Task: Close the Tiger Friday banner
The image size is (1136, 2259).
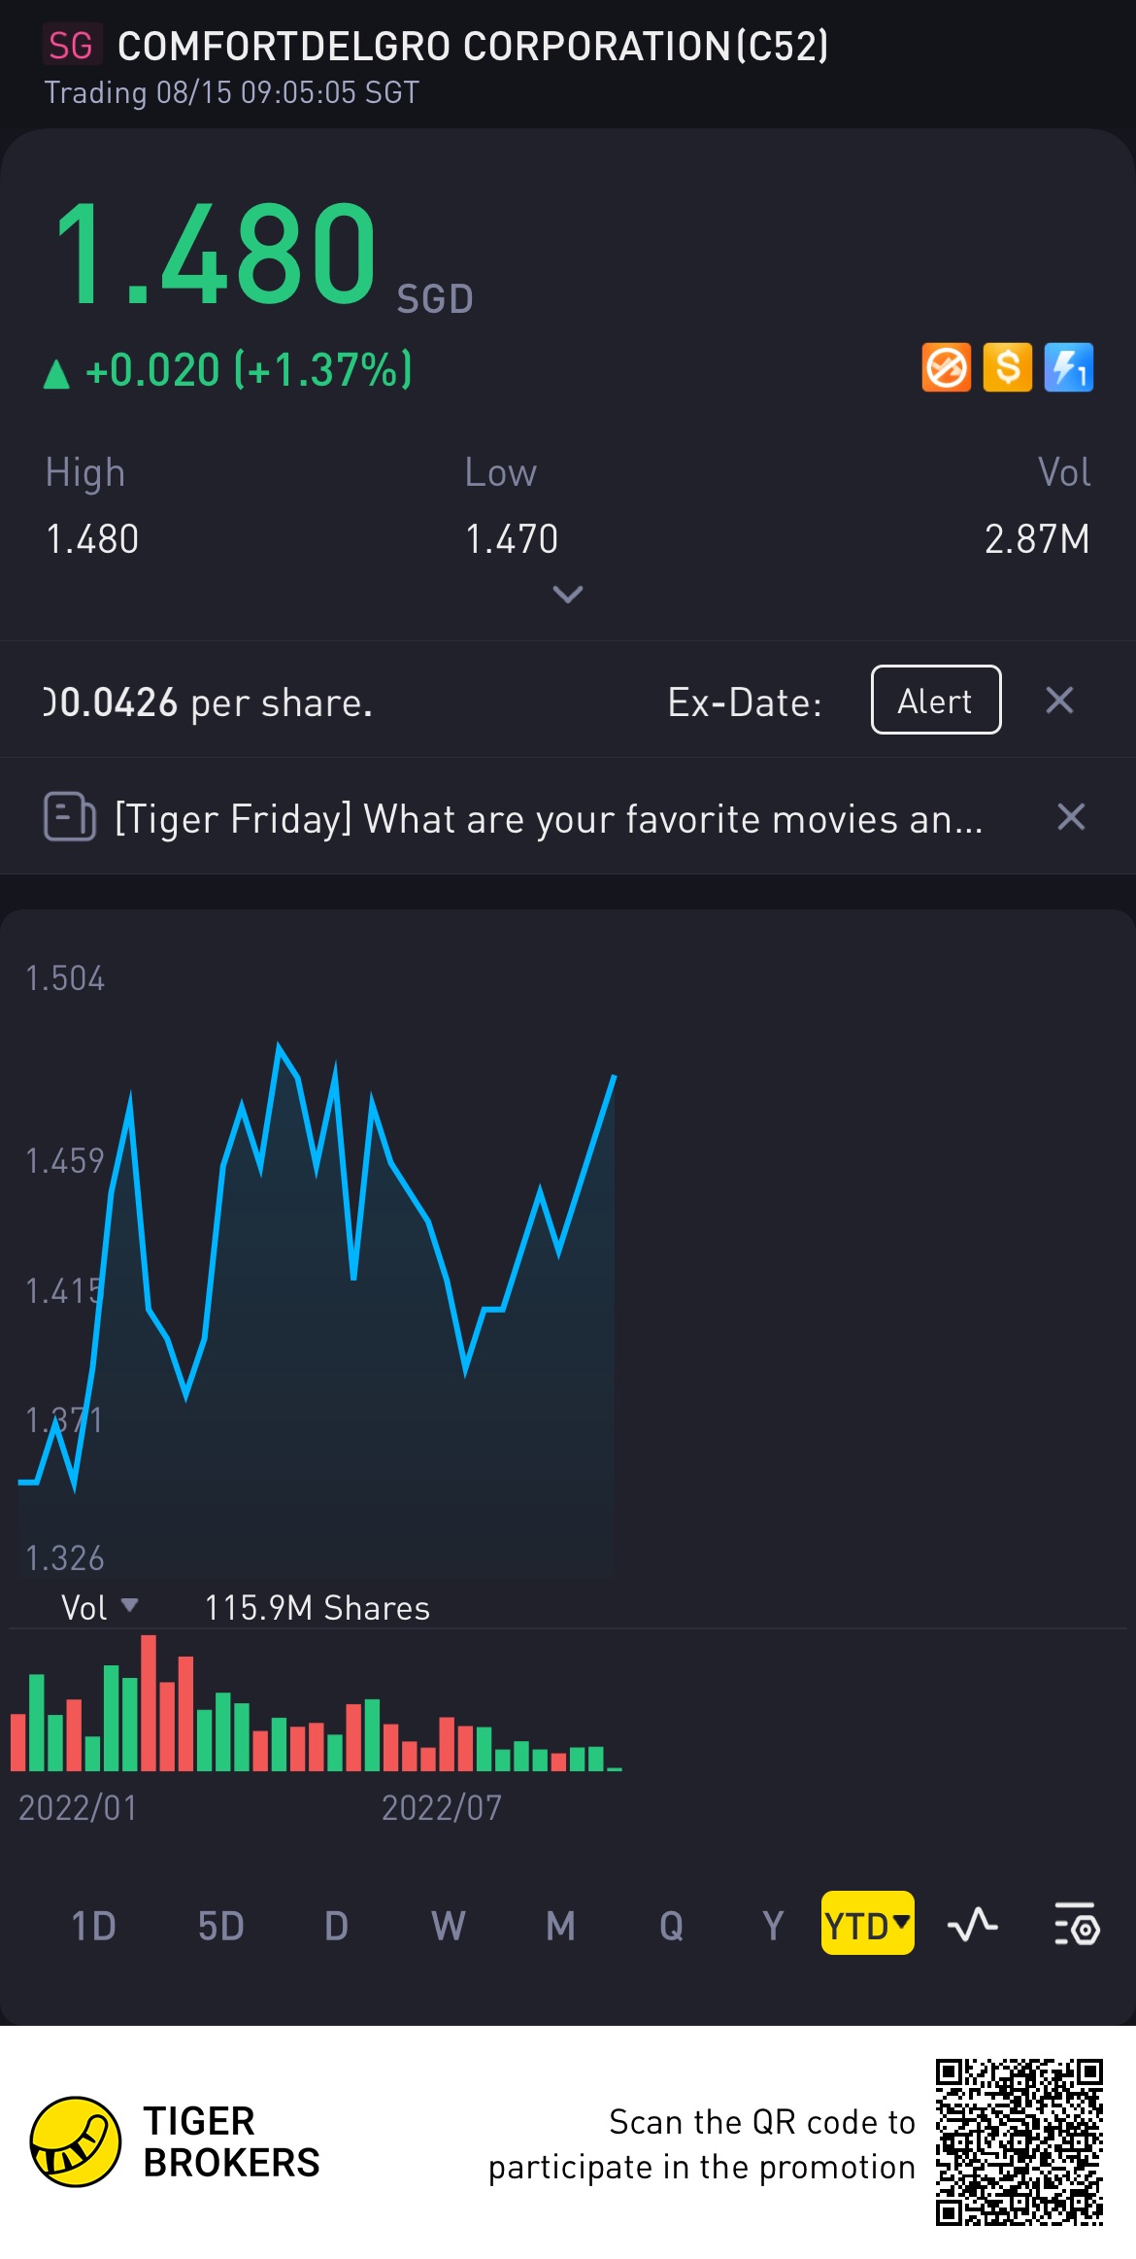Action: tap(1070, 817)
